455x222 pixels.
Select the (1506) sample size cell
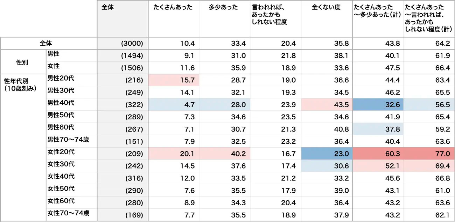pos(132,68)
